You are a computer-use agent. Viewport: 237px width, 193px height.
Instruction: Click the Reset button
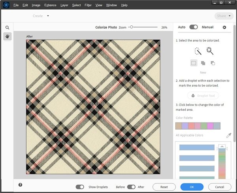click(164, 187)
